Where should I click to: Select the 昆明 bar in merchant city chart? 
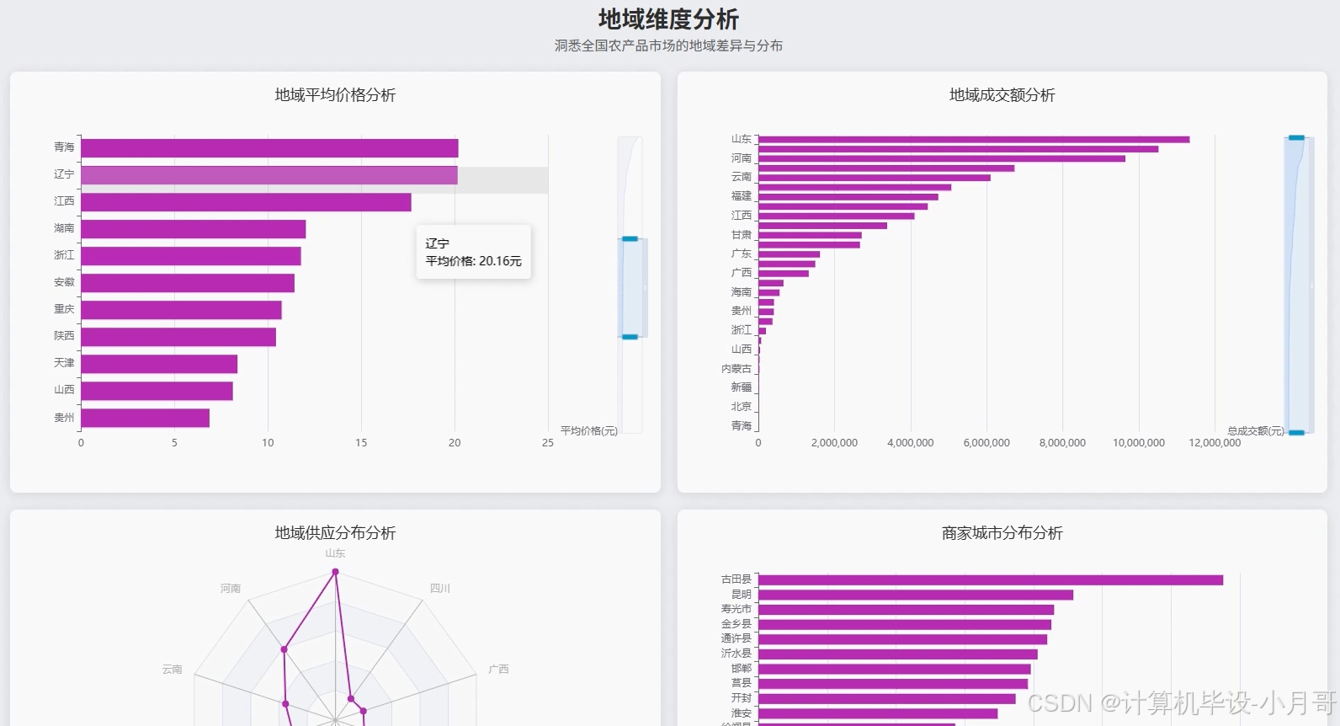coord(916,595)
